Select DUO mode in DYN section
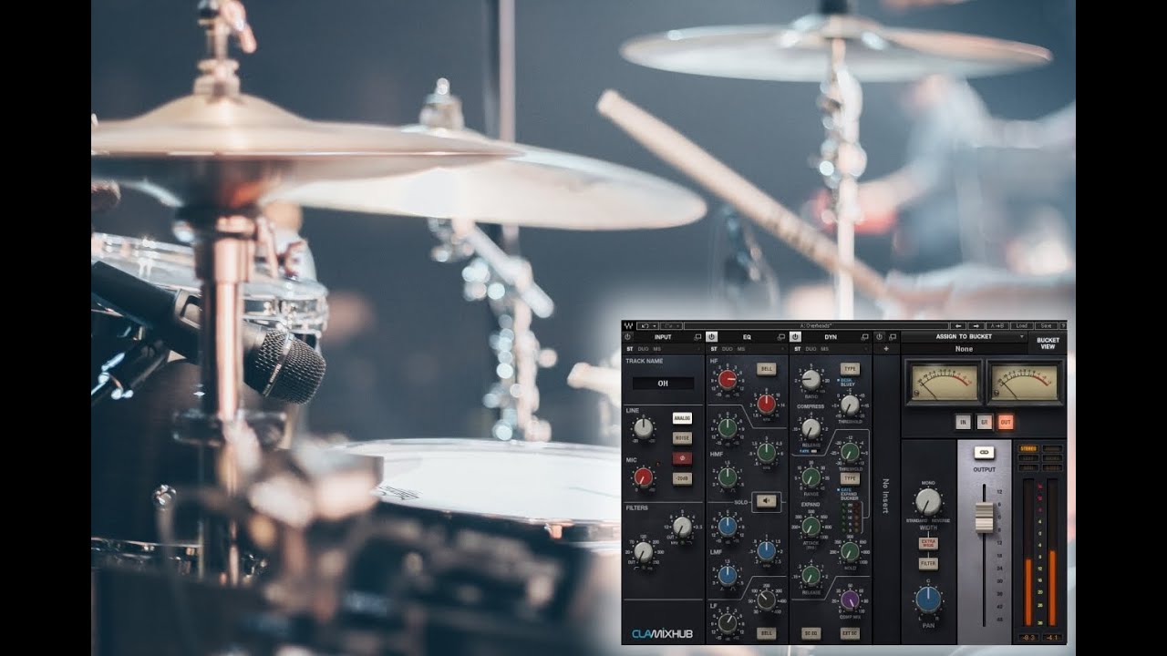 [x=810, y=349]
